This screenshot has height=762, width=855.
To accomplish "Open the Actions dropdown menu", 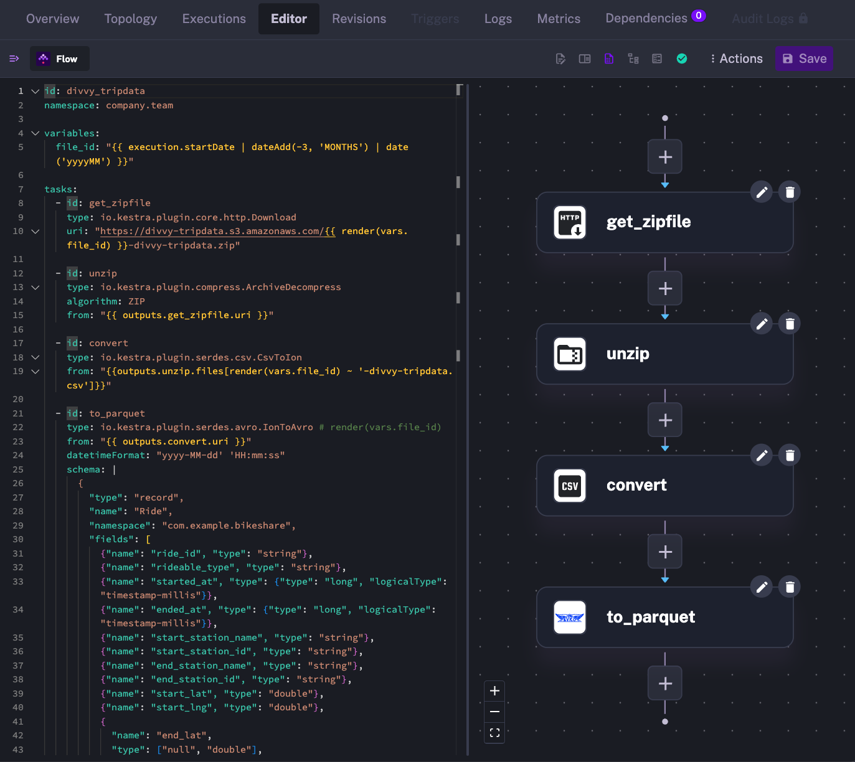I will point(736,59).
